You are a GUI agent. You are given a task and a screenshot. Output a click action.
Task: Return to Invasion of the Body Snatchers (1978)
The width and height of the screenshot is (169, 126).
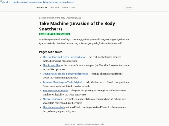pos(64,18)
